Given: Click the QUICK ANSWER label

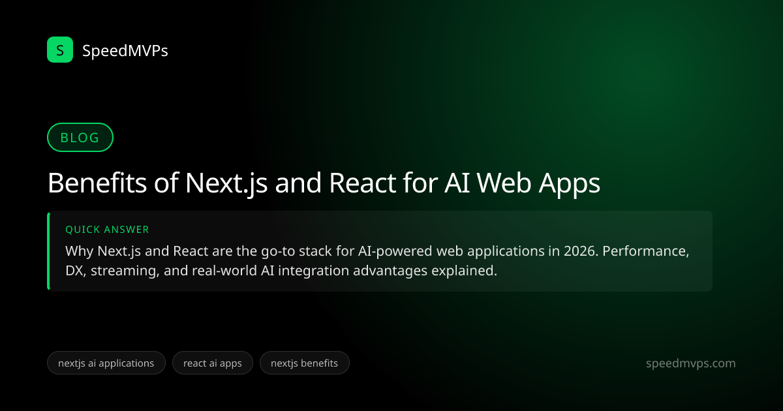Looking at the screenshot, I should click(107, 230).
